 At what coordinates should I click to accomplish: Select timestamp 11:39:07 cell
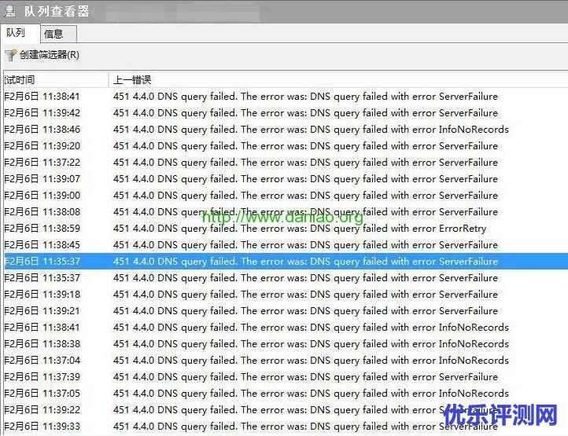coord(42,179)
